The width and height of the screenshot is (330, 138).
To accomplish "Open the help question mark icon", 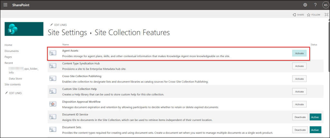I will (x=315, y=5).
